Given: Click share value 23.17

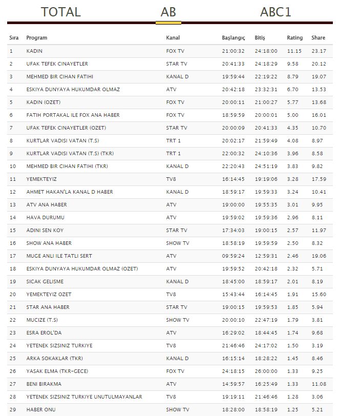Looking at the screenshot, I should [x=319, y=51].
